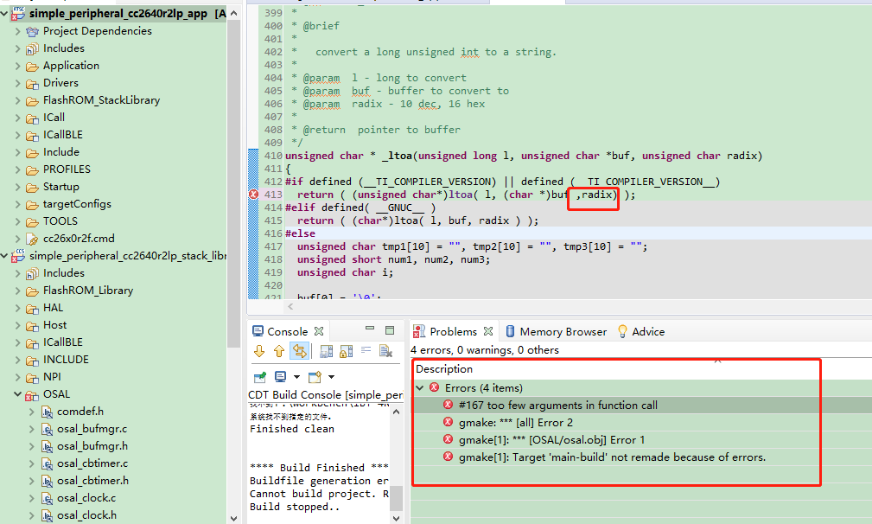Select the #167 too few arguments error
This screenshot has height=524, width=872.
pyautogui.click(x=557, y=405)
